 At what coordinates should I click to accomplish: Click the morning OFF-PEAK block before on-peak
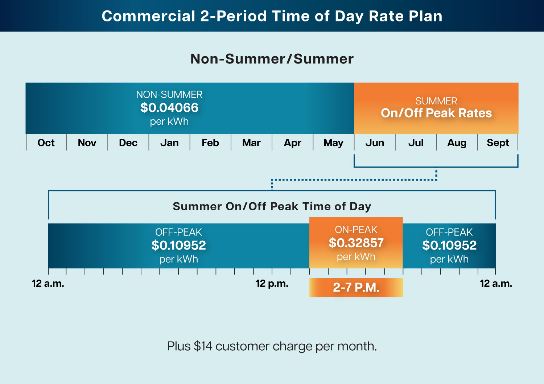pyautogui.click(x=178, y=245)
